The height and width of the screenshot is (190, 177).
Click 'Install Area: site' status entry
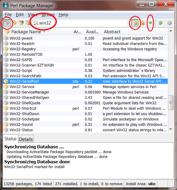(140, 184)
